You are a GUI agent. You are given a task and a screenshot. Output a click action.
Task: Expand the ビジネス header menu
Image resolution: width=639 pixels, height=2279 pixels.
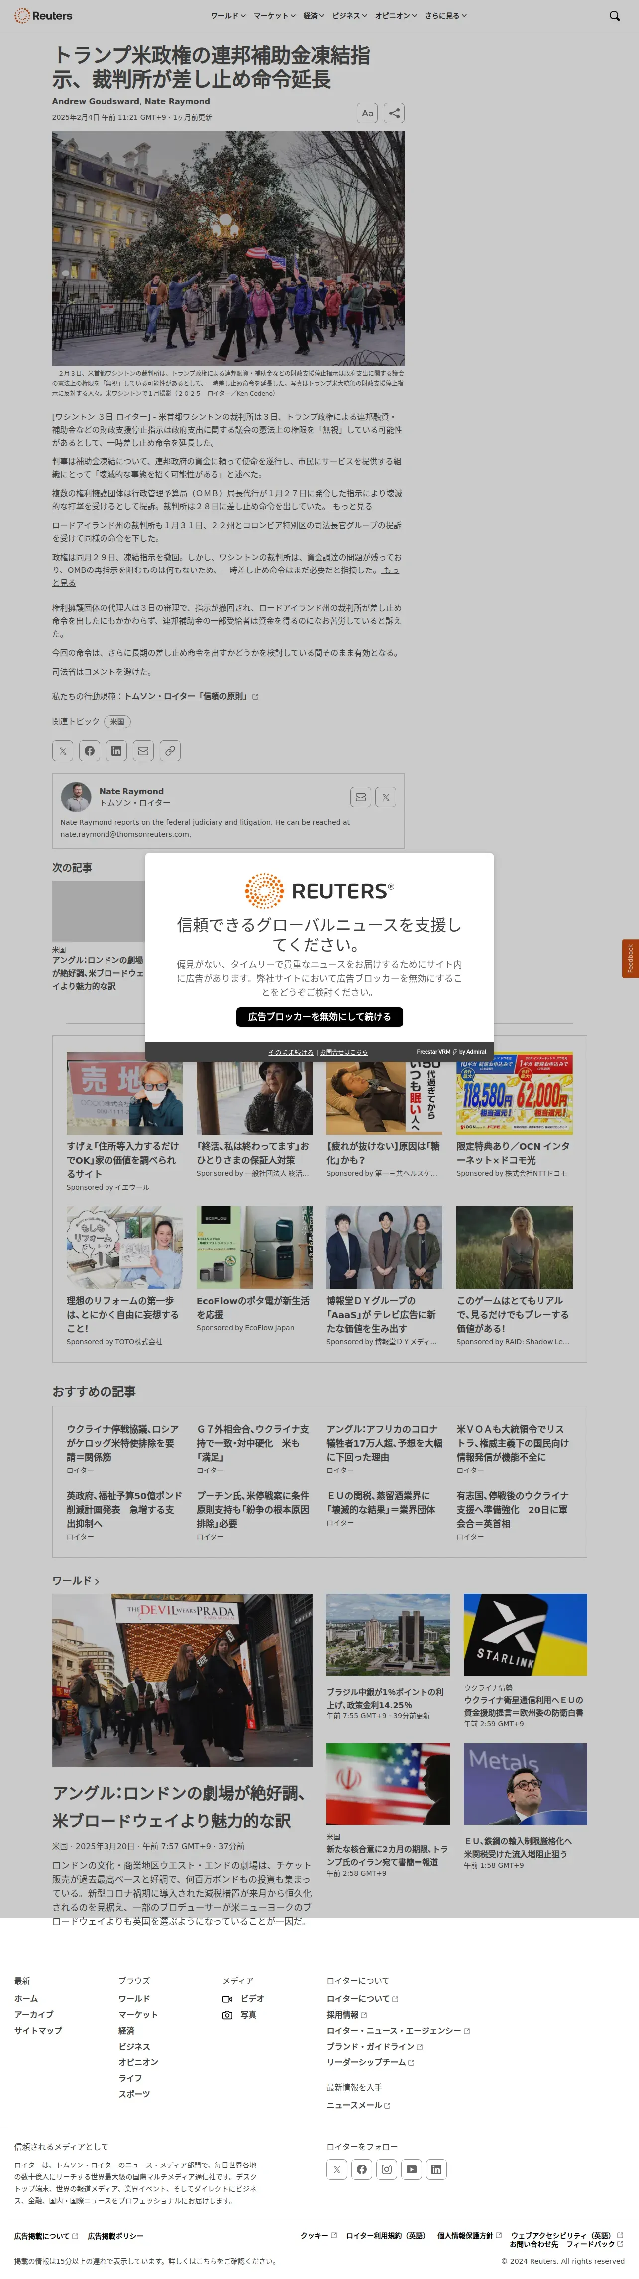pos(349,16)
